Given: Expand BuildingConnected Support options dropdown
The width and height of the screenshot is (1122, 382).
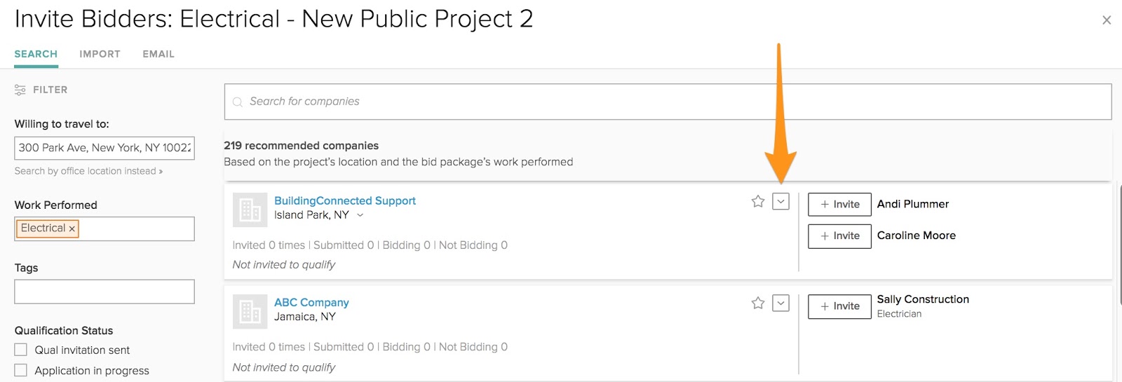Looking at the screenshot, I should [780, 202].
